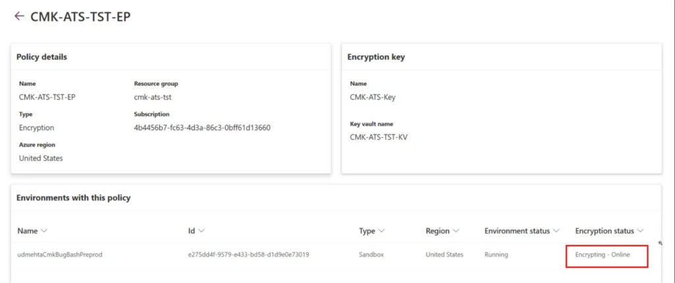This screenshot has height=283, width=675.
Task: Expand the Region column header menu
Action: [456, 231]
